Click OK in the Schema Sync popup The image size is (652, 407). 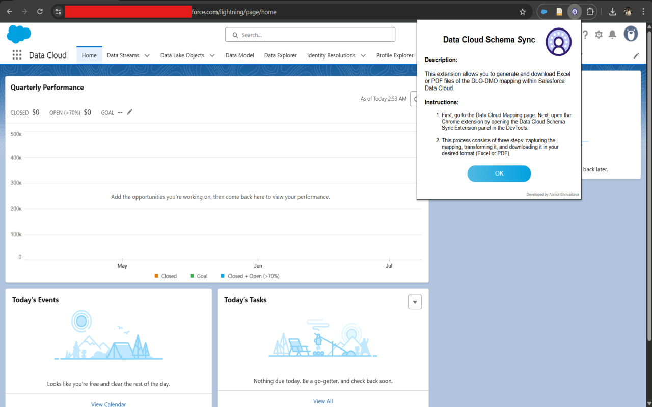(499, 173)
